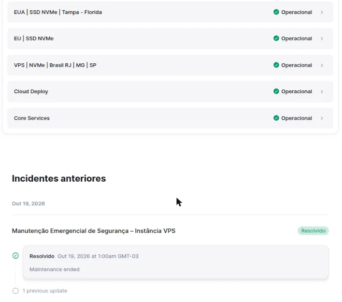Click Operacional status in the VPS NVMe Brasil row
The height and width of the screenshot is (302, 342).
pos(297,65)
